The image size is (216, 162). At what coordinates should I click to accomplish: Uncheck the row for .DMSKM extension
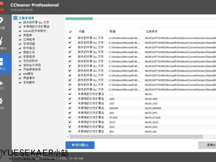click(x=70, y=108)
